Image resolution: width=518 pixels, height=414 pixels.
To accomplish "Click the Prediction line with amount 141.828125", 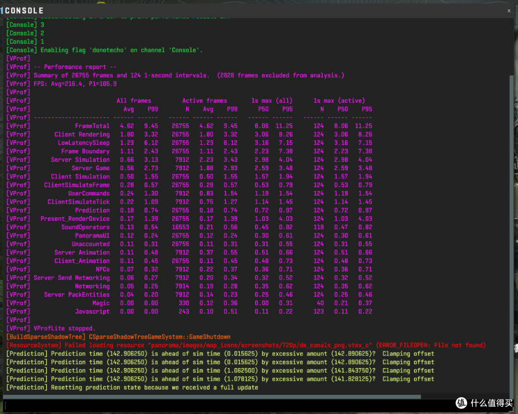I will pyautogui.click(x=220, y=379).
